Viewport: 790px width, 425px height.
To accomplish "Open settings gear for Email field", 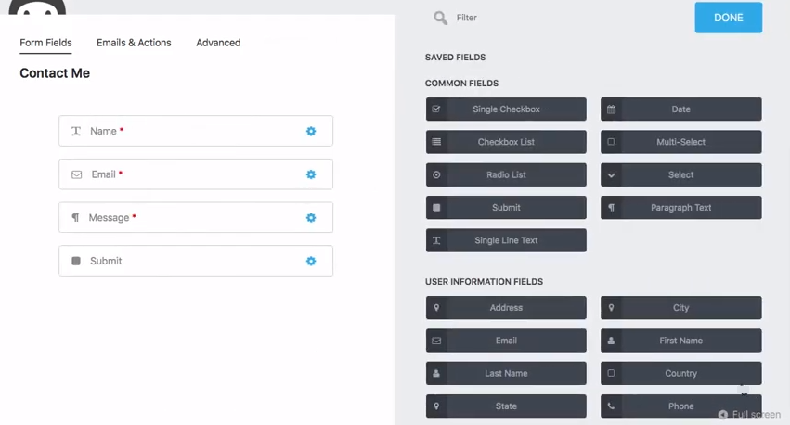I will [x=311, y=174].
